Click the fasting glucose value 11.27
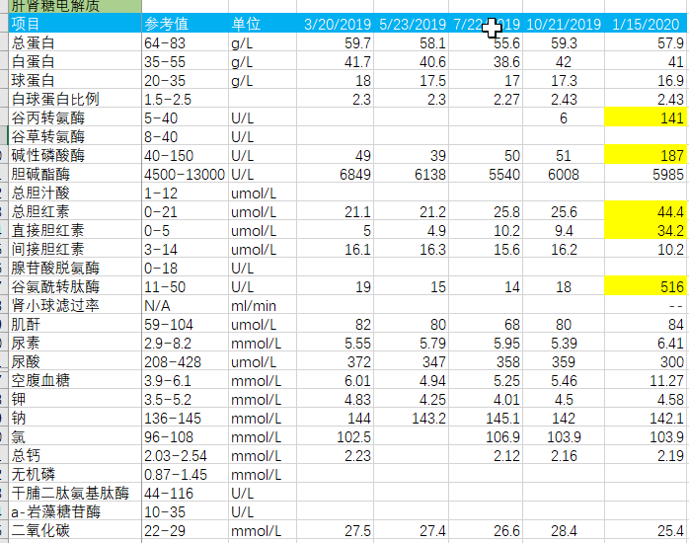Viewport: 689px width, 543px height. click(x=666, y=380)
